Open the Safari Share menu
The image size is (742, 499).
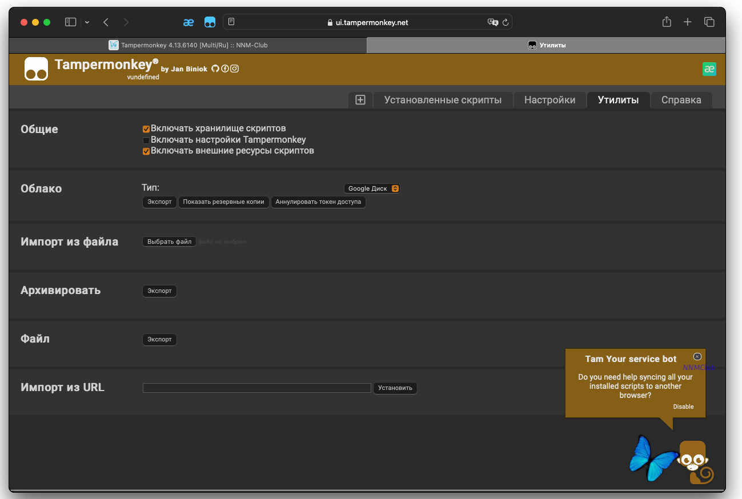667,22
